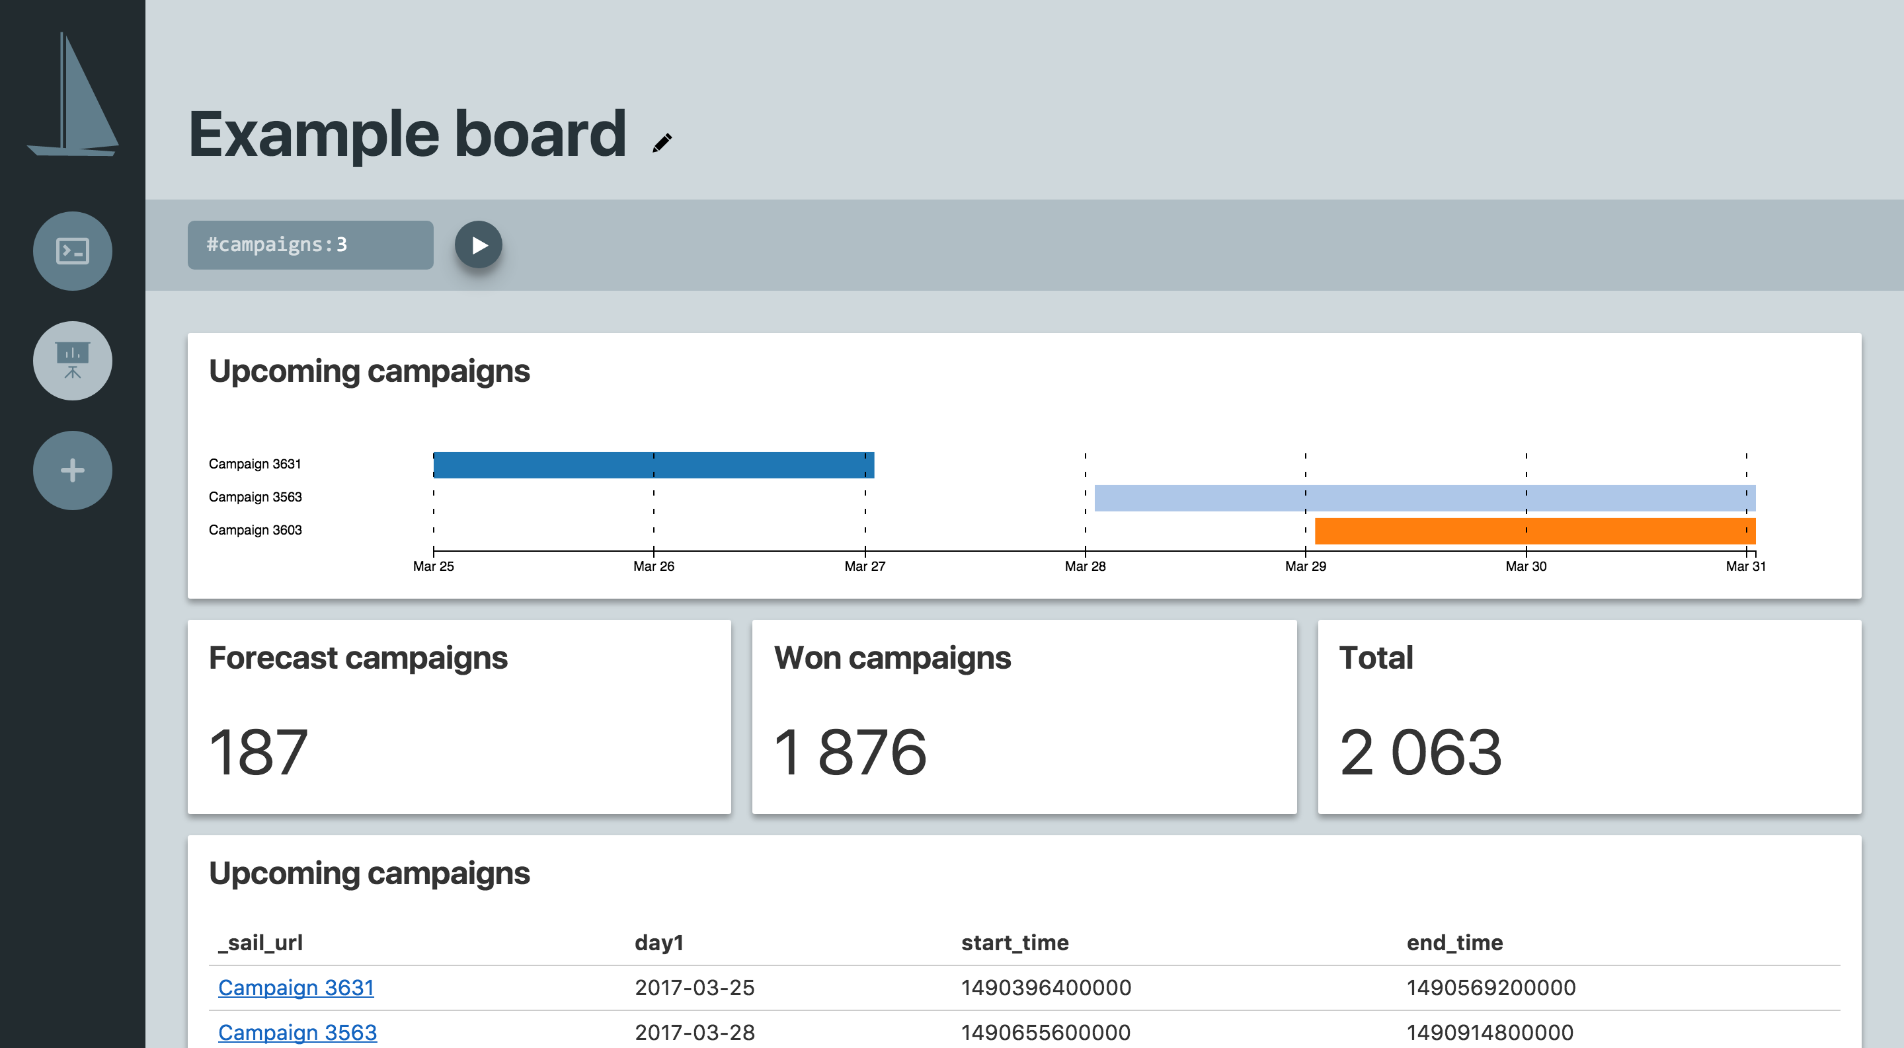This screenshot has height=1048, width=1904.
Task: Click the Campaign 3563 label on the chart axis
Action: (x=255, y=496)
